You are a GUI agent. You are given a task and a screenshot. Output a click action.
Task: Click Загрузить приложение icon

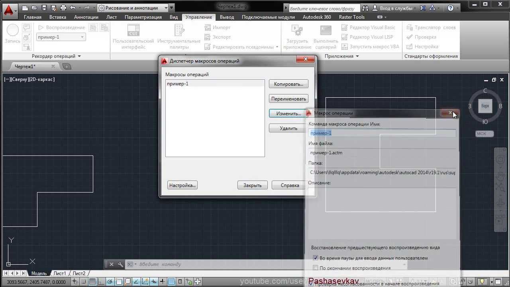297,31
